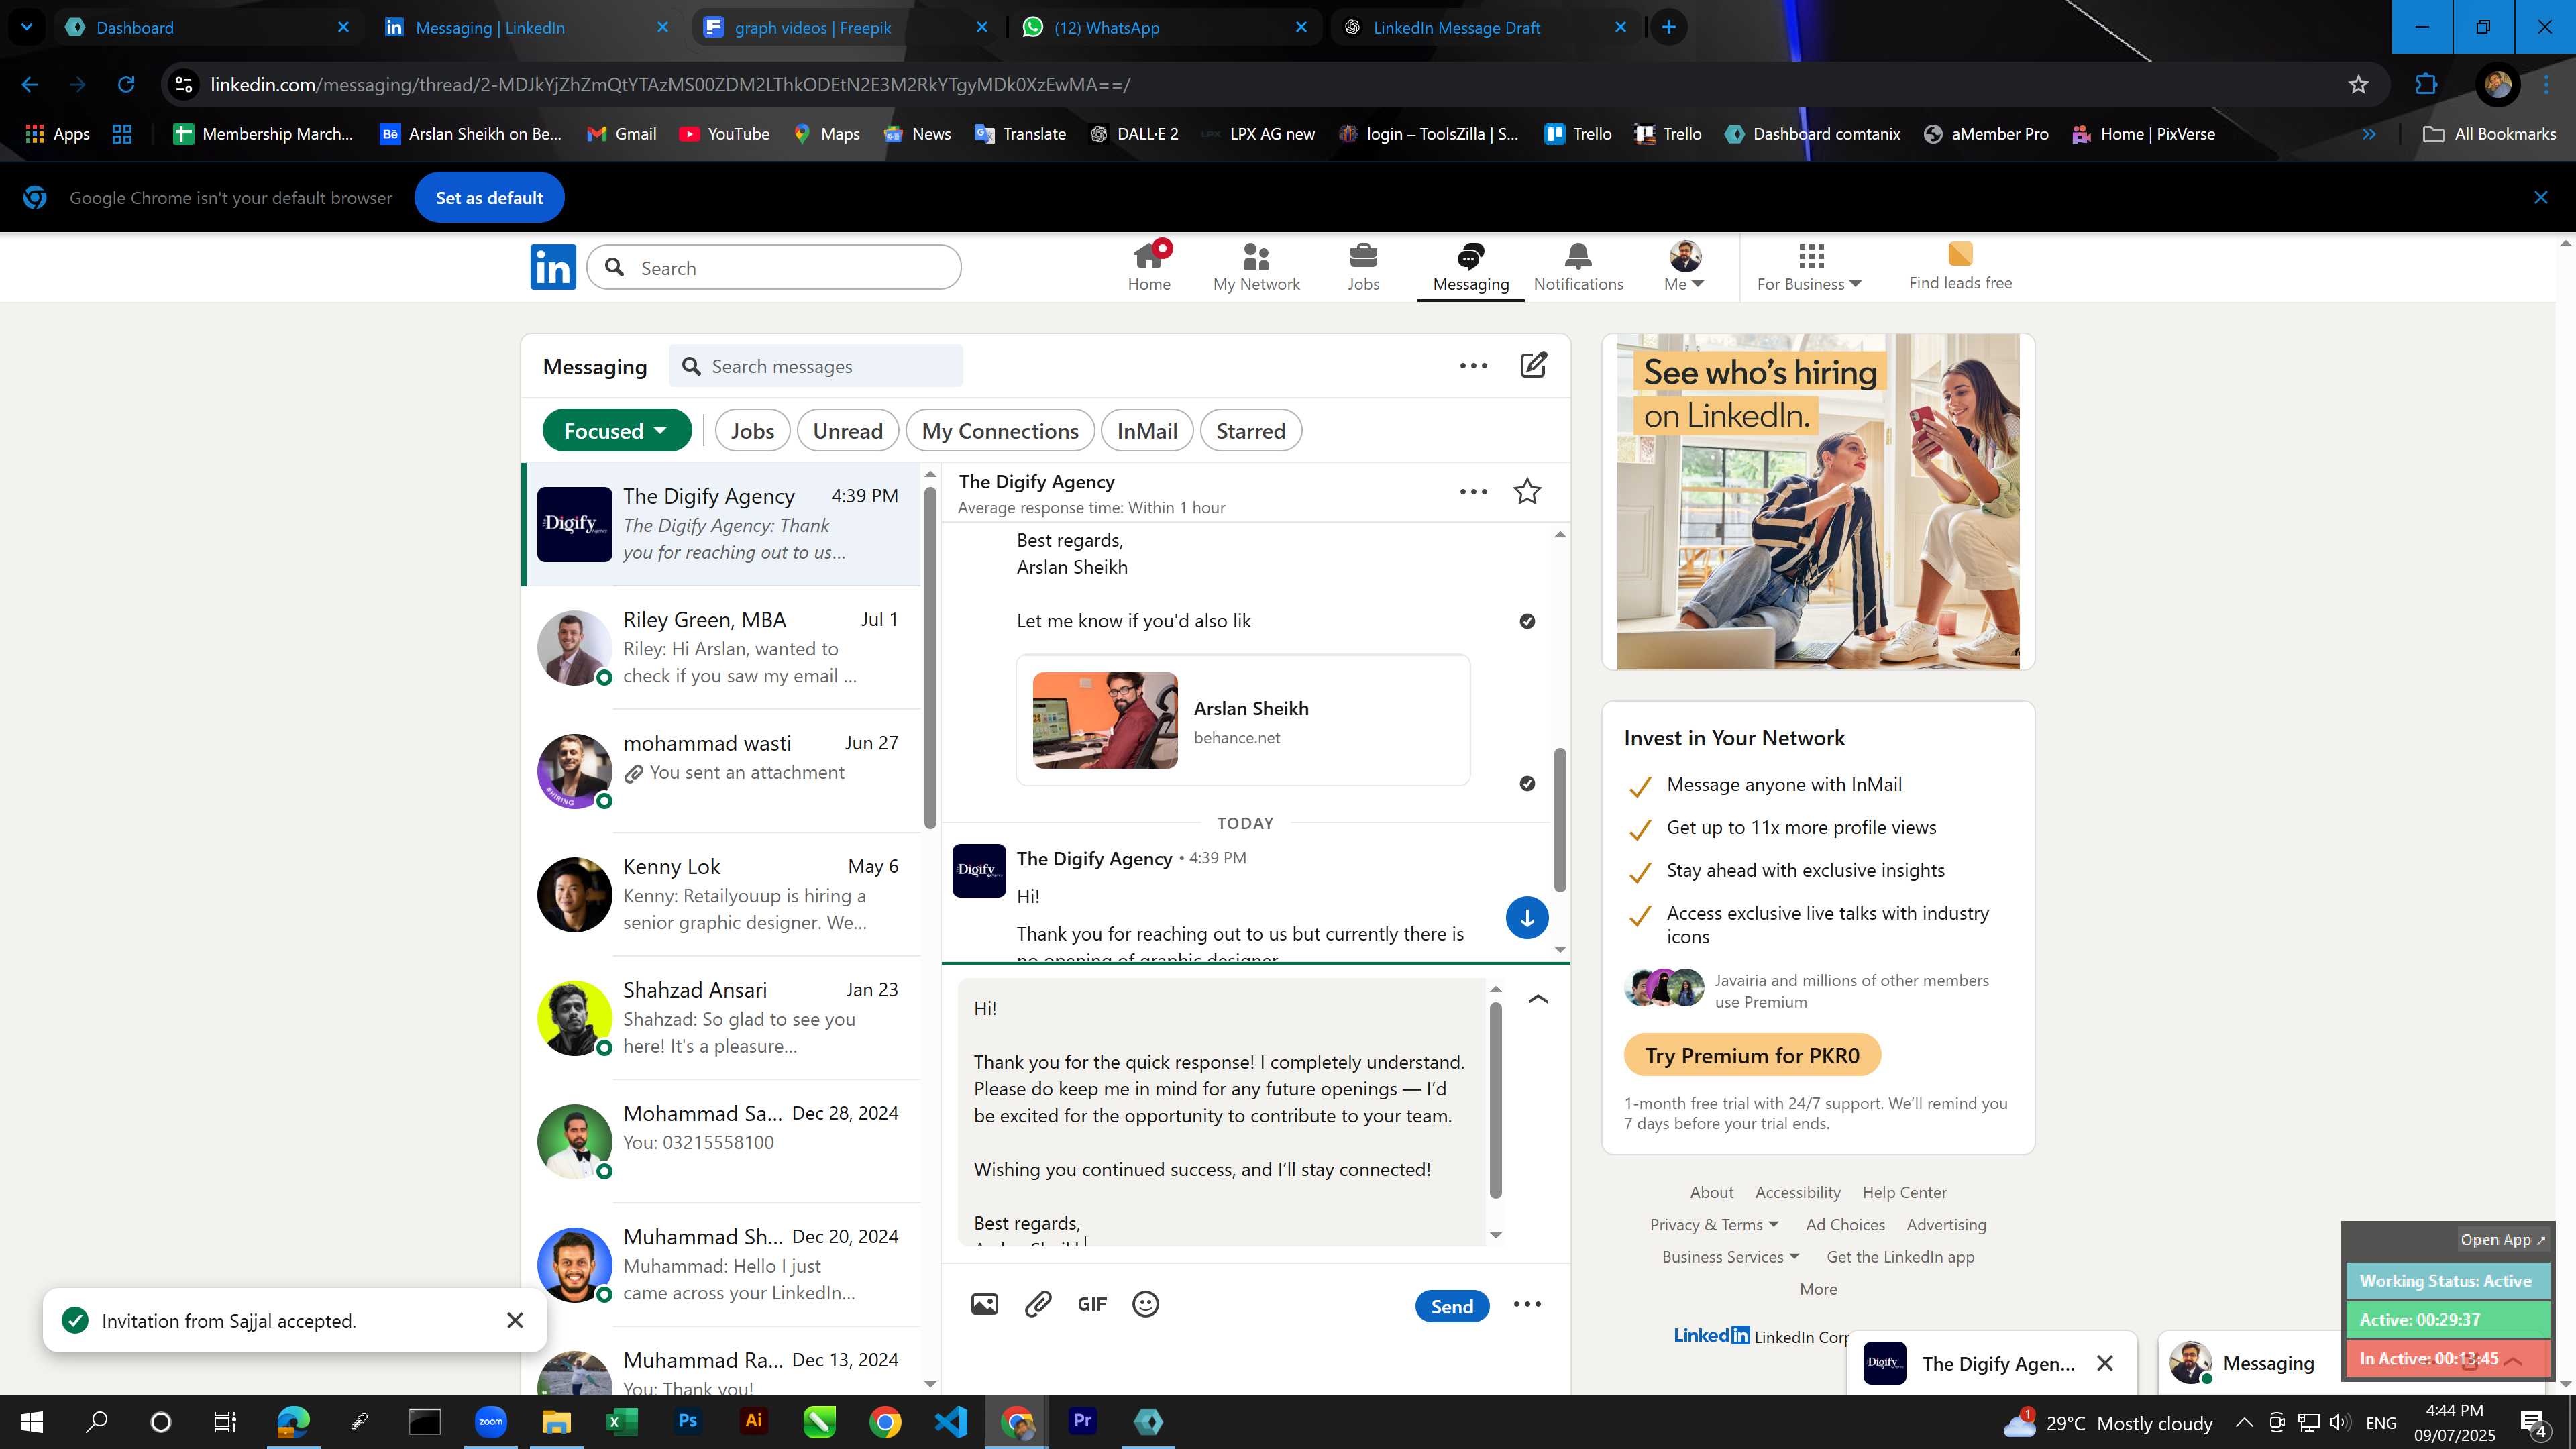Click the LinkedIn logo
2576x1449 pixels.
coord(553,267)
